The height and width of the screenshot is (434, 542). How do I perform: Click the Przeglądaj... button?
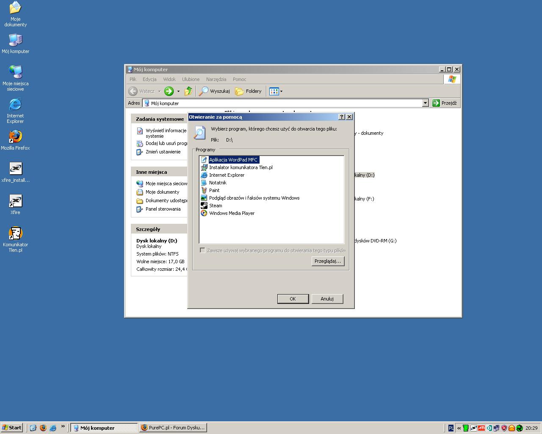[x=327, y=261]
